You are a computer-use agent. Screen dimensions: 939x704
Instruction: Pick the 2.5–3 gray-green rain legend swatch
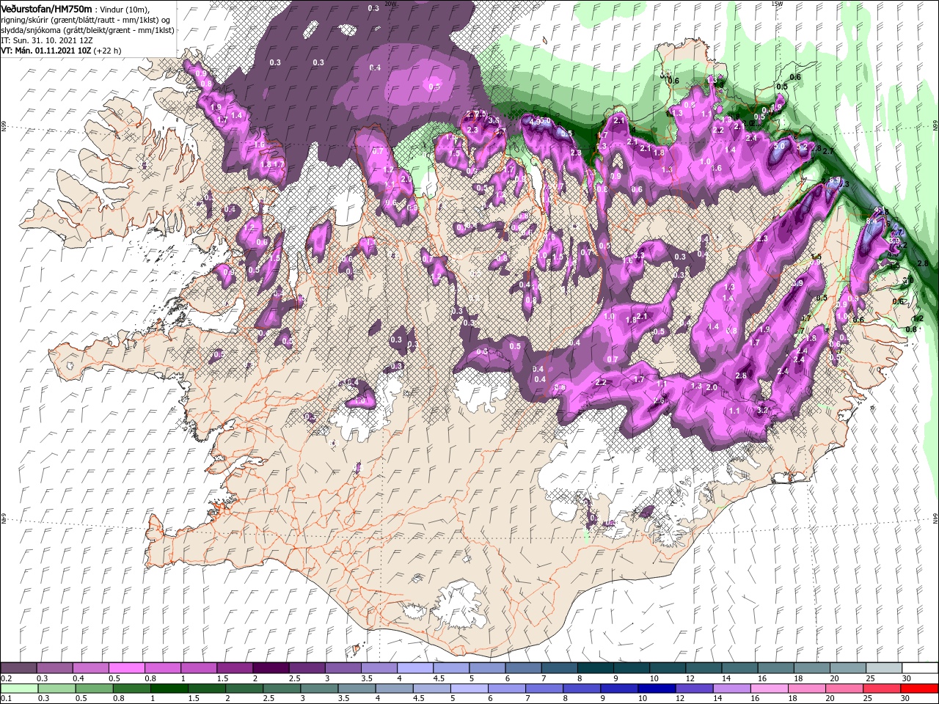coord(282,689)
